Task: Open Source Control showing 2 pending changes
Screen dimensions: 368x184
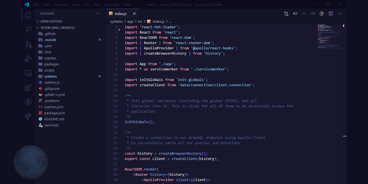Action: (28, 44)
